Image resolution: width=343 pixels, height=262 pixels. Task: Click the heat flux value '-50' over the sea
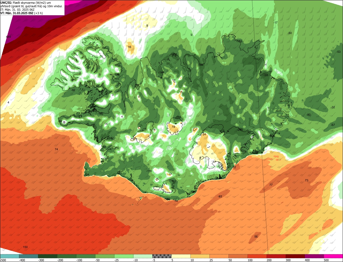(289, 33)
